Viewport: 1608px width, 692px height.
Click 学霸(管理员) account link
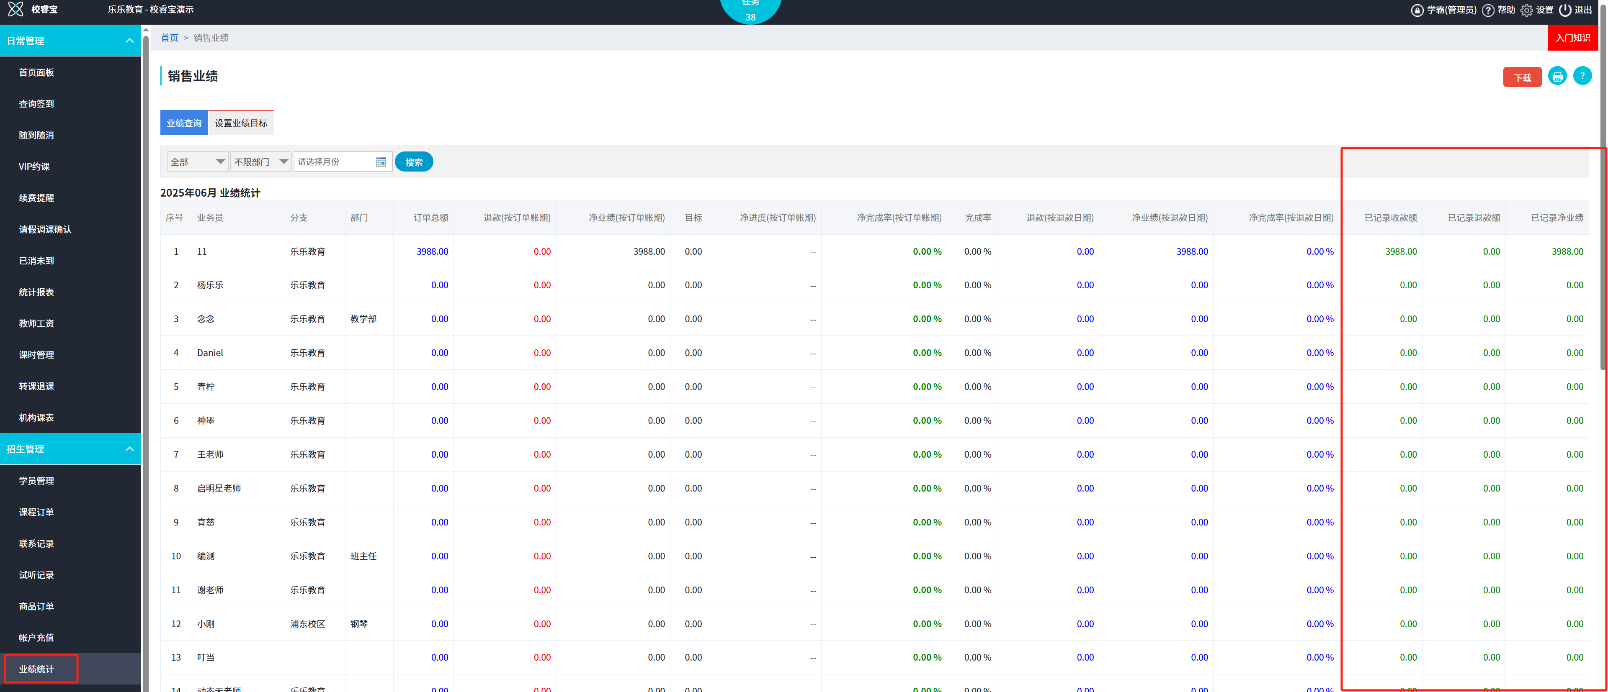(1451, 10)
